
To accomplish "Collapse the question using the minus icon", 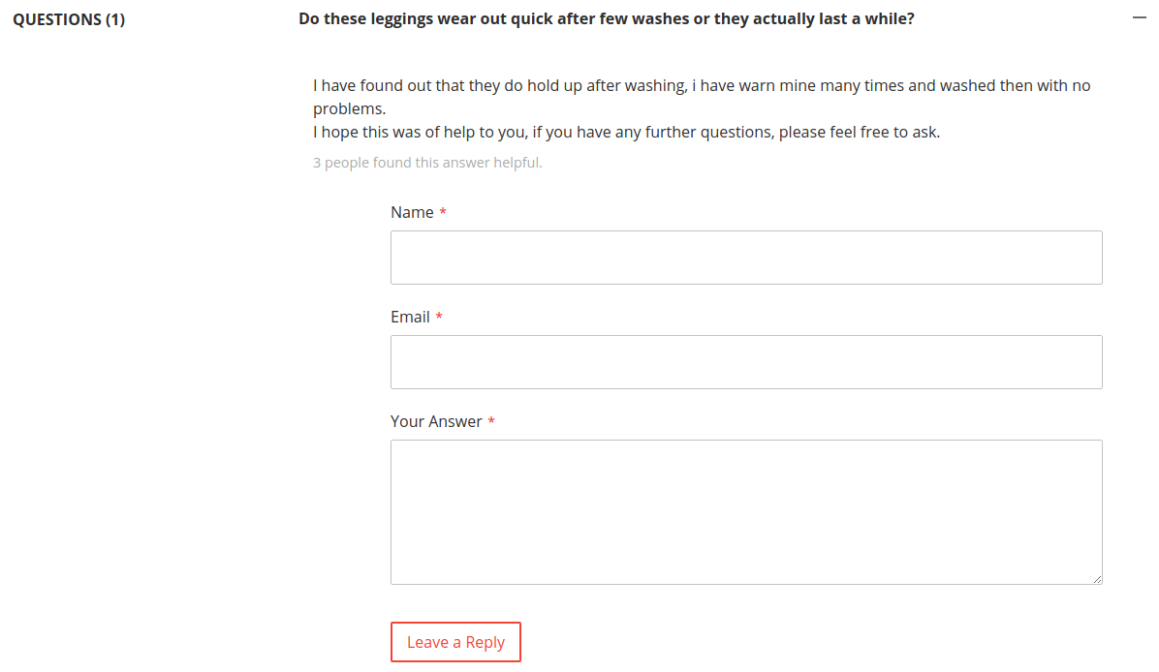I will click(1139, 17).
